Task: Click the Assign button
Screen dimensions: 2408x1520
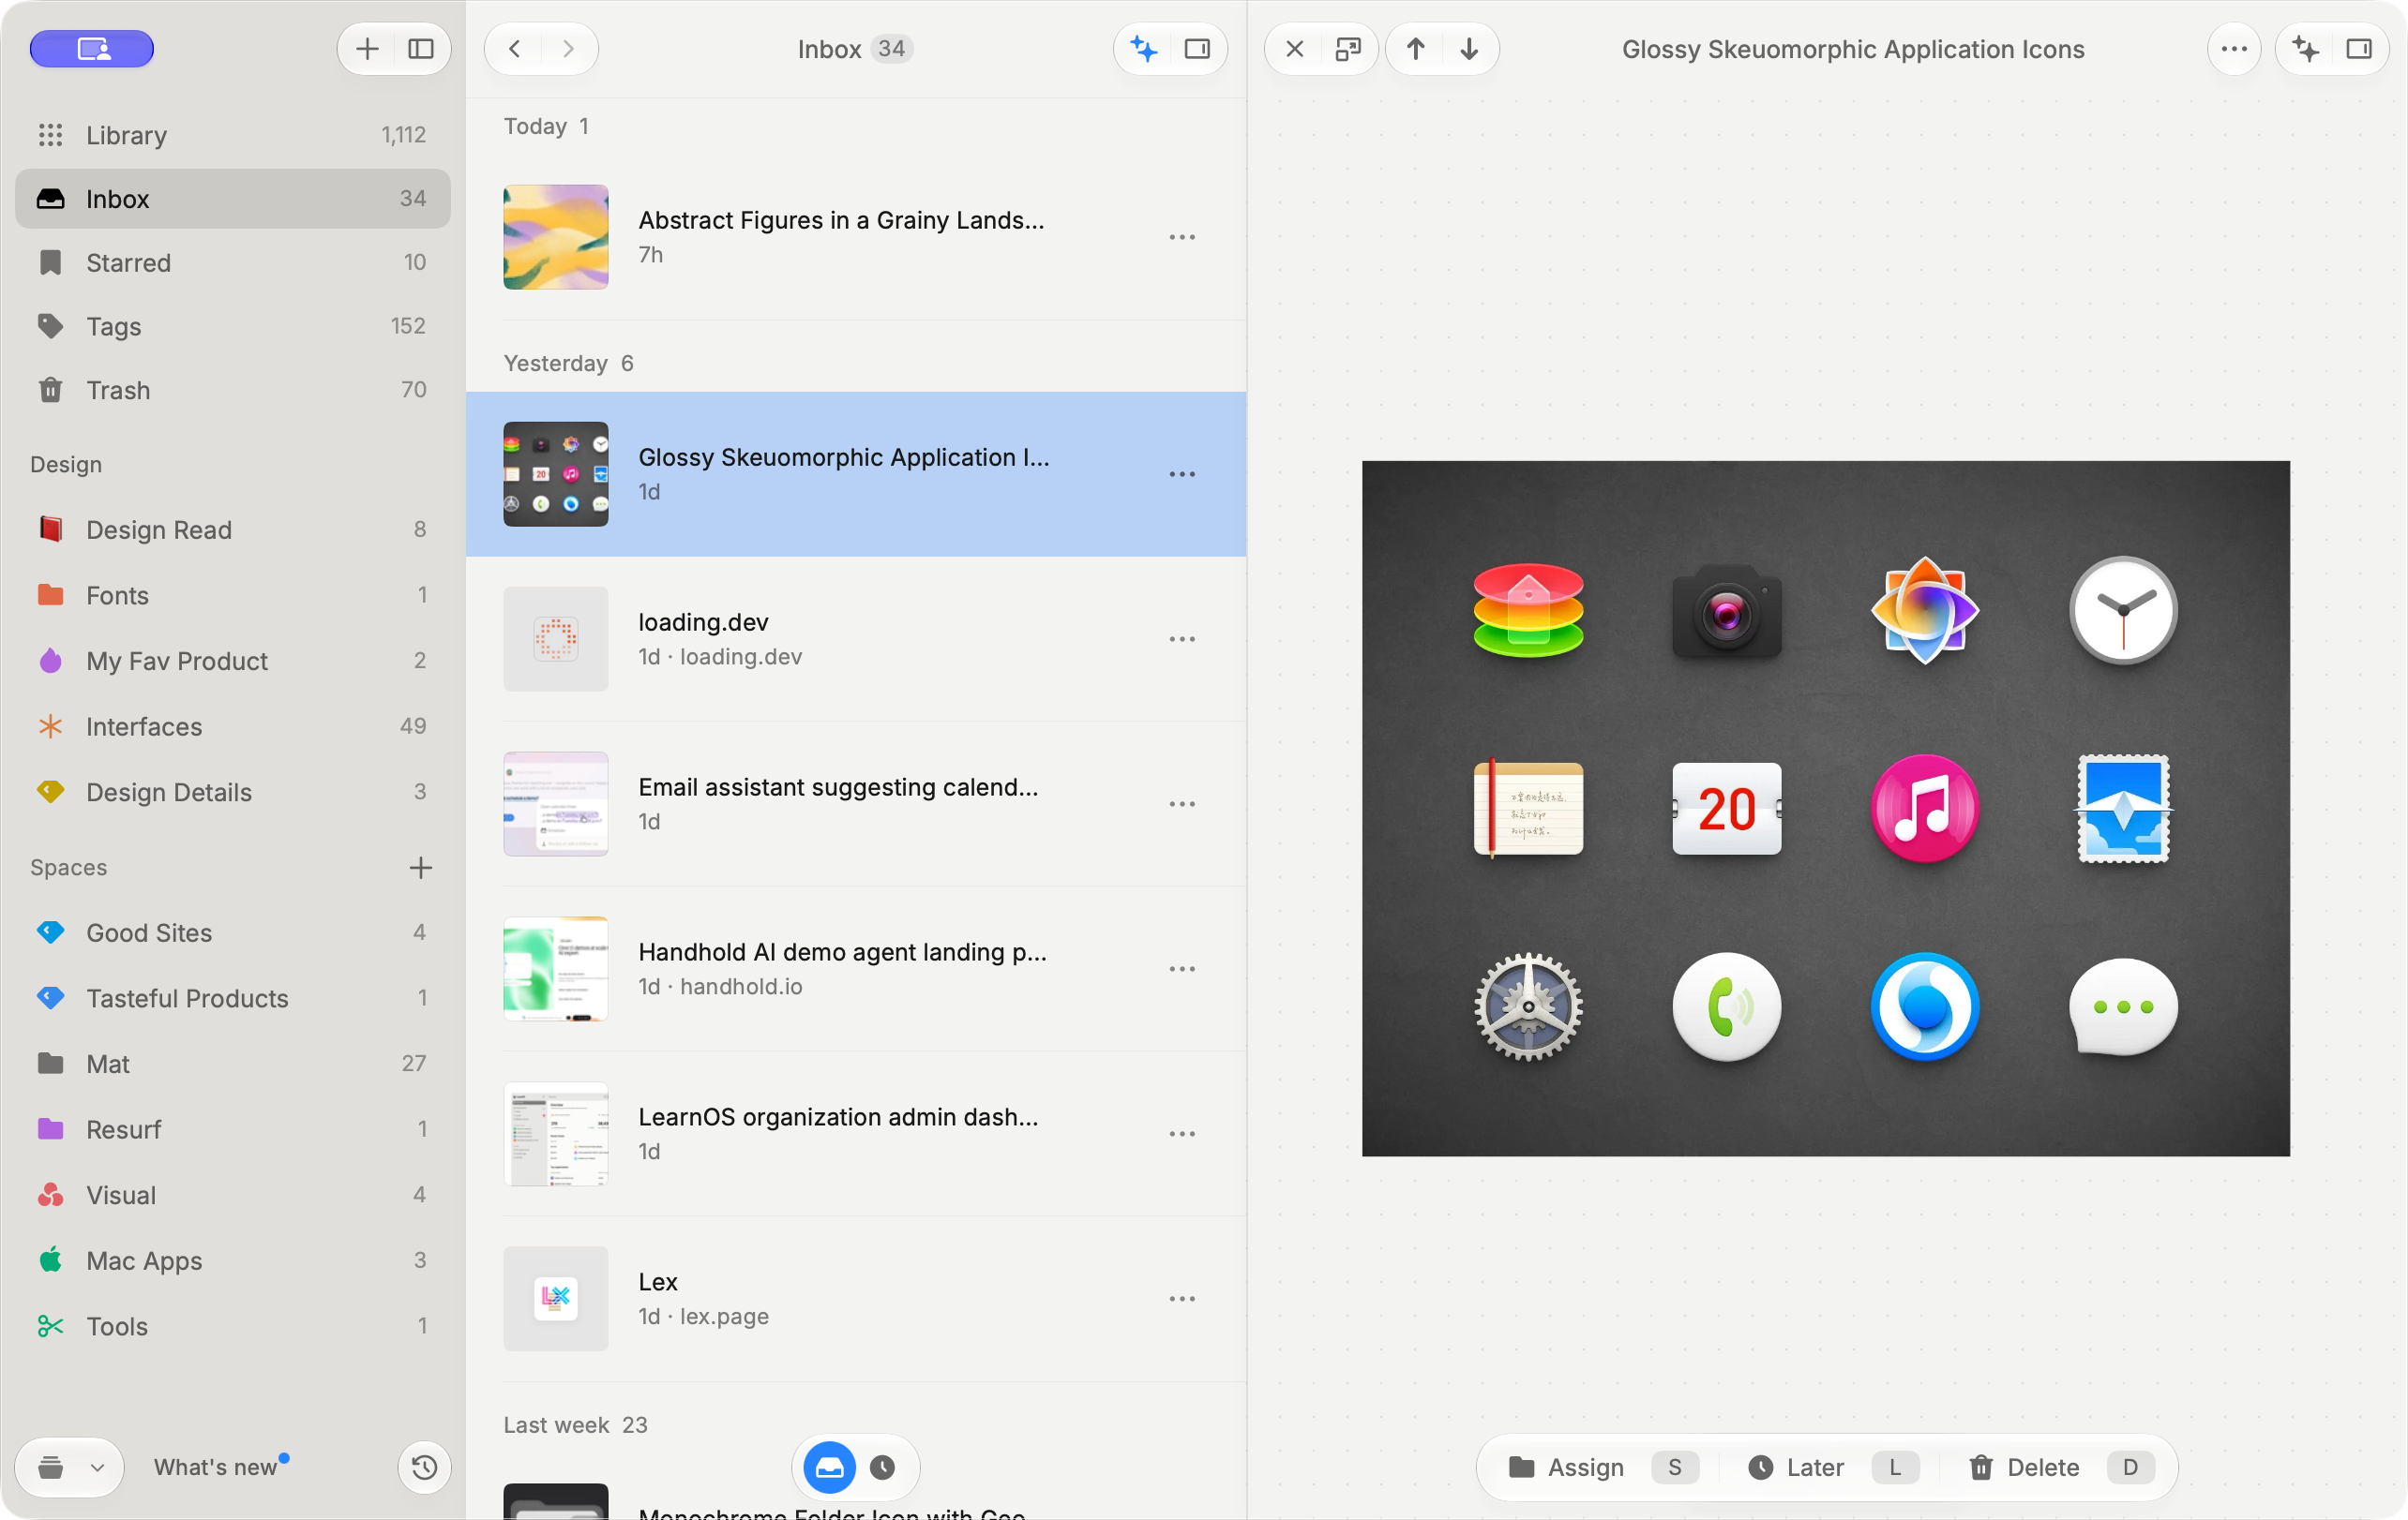Action: click(x=1603, y=1467)
